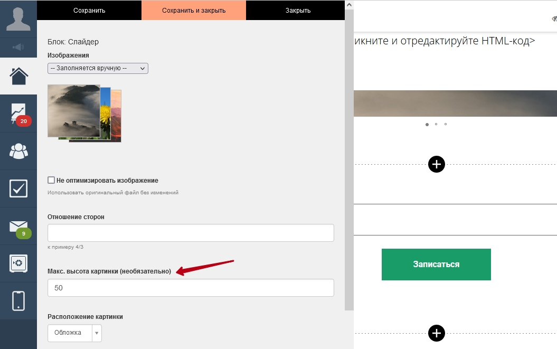Expand the 'Заполняется вручную' images dropdown
This screenshot has width=557, height=349.
[98, 68]
